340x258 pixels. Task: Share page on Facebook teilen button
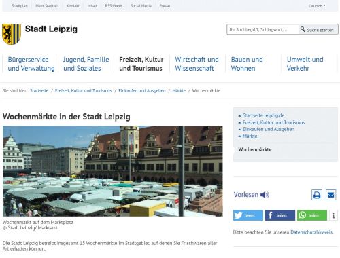pos(280,215)
